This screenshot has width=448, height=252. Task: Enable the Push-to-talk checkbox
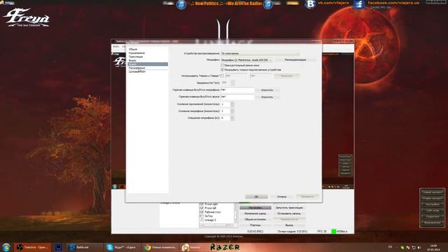pos(223,76)
